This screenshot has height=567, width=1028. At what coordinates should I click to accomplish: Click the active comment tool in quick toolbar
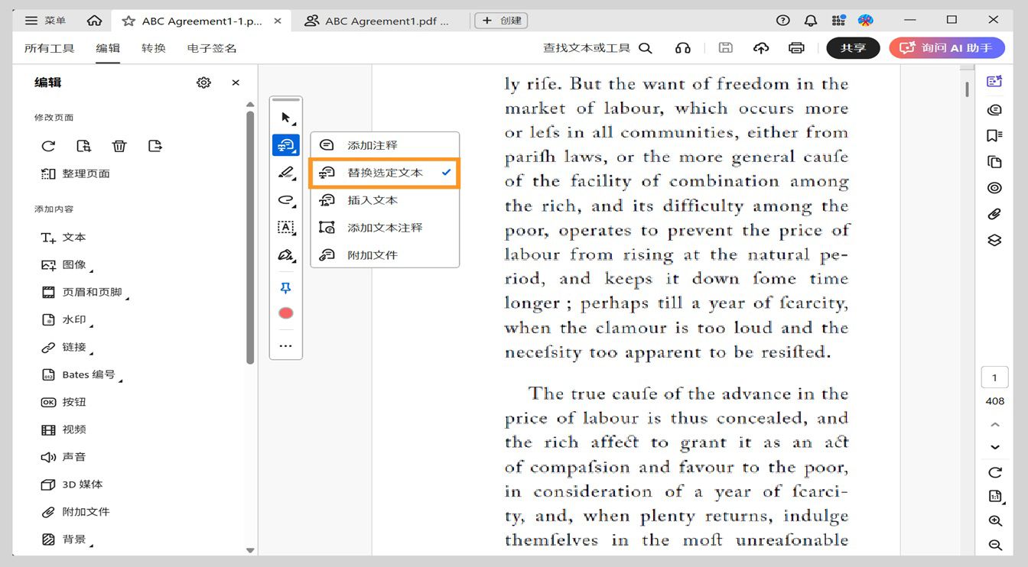286,144
